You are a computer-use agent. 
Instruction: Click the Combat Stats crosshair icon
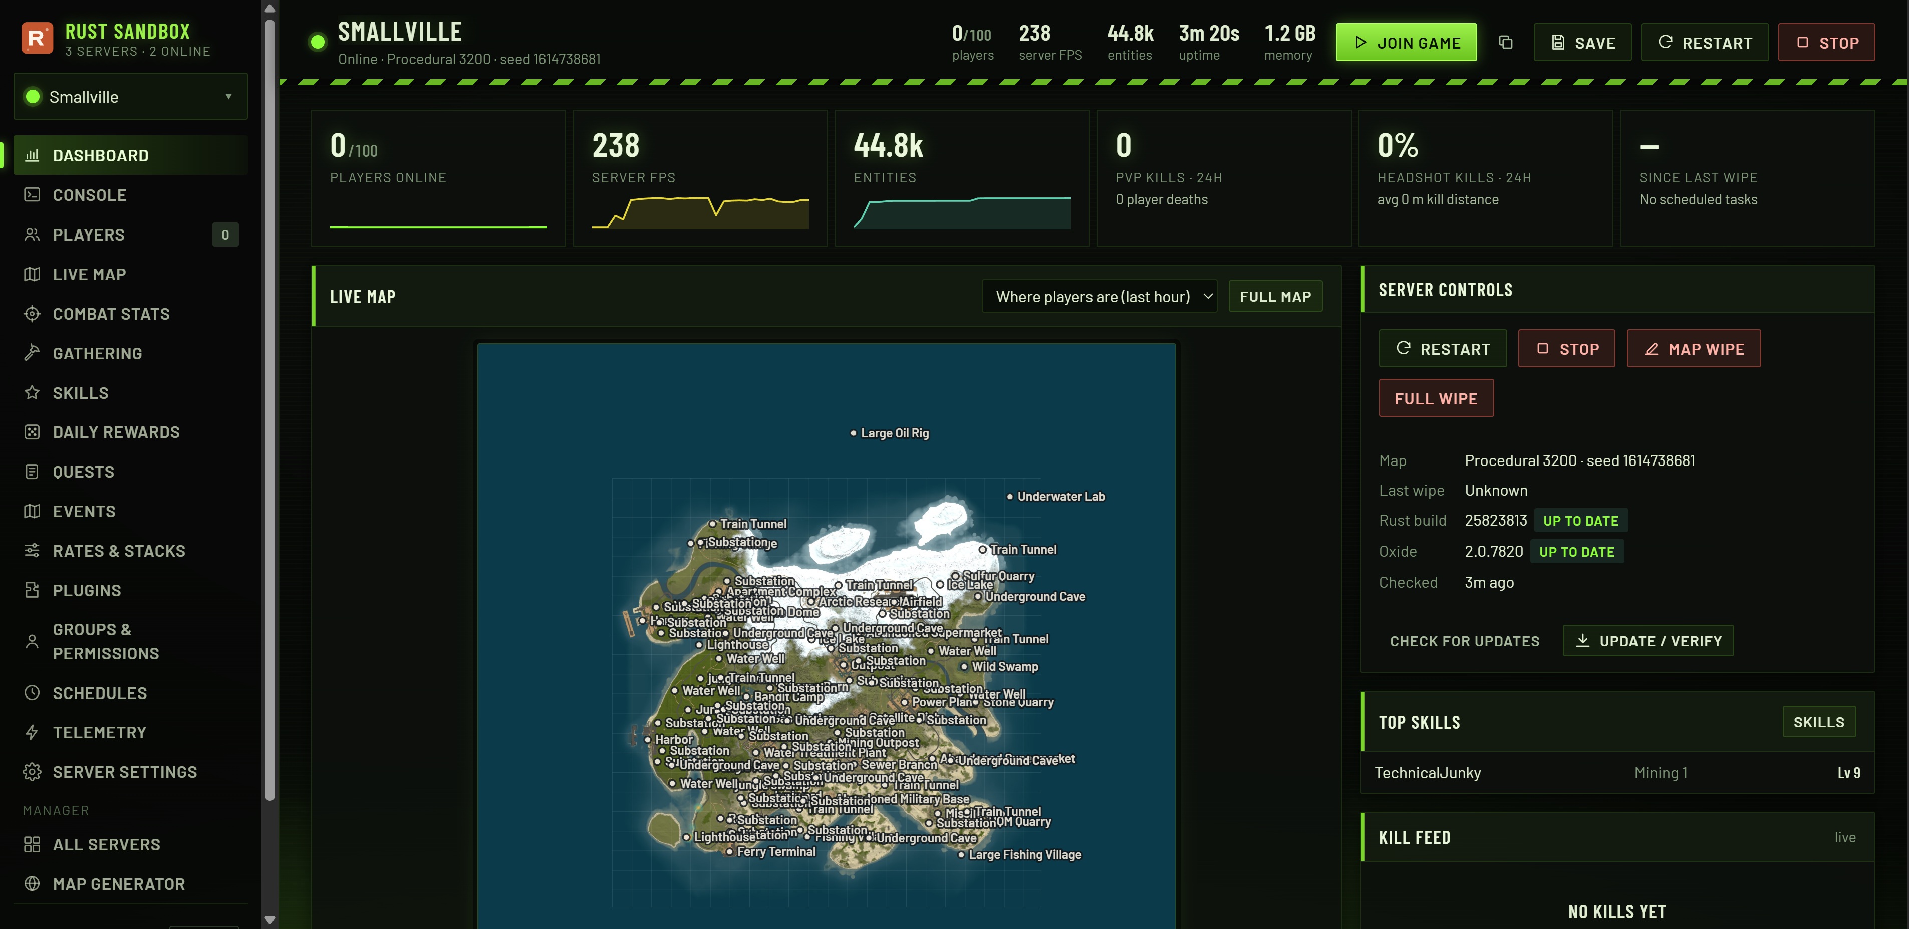(x=32, y=314)
